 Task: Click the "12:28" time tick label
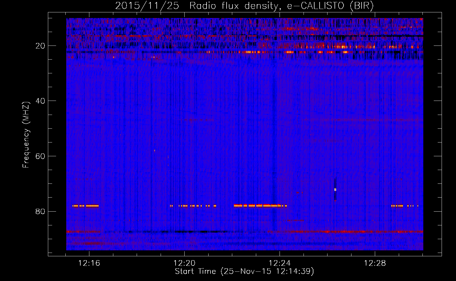375,263
